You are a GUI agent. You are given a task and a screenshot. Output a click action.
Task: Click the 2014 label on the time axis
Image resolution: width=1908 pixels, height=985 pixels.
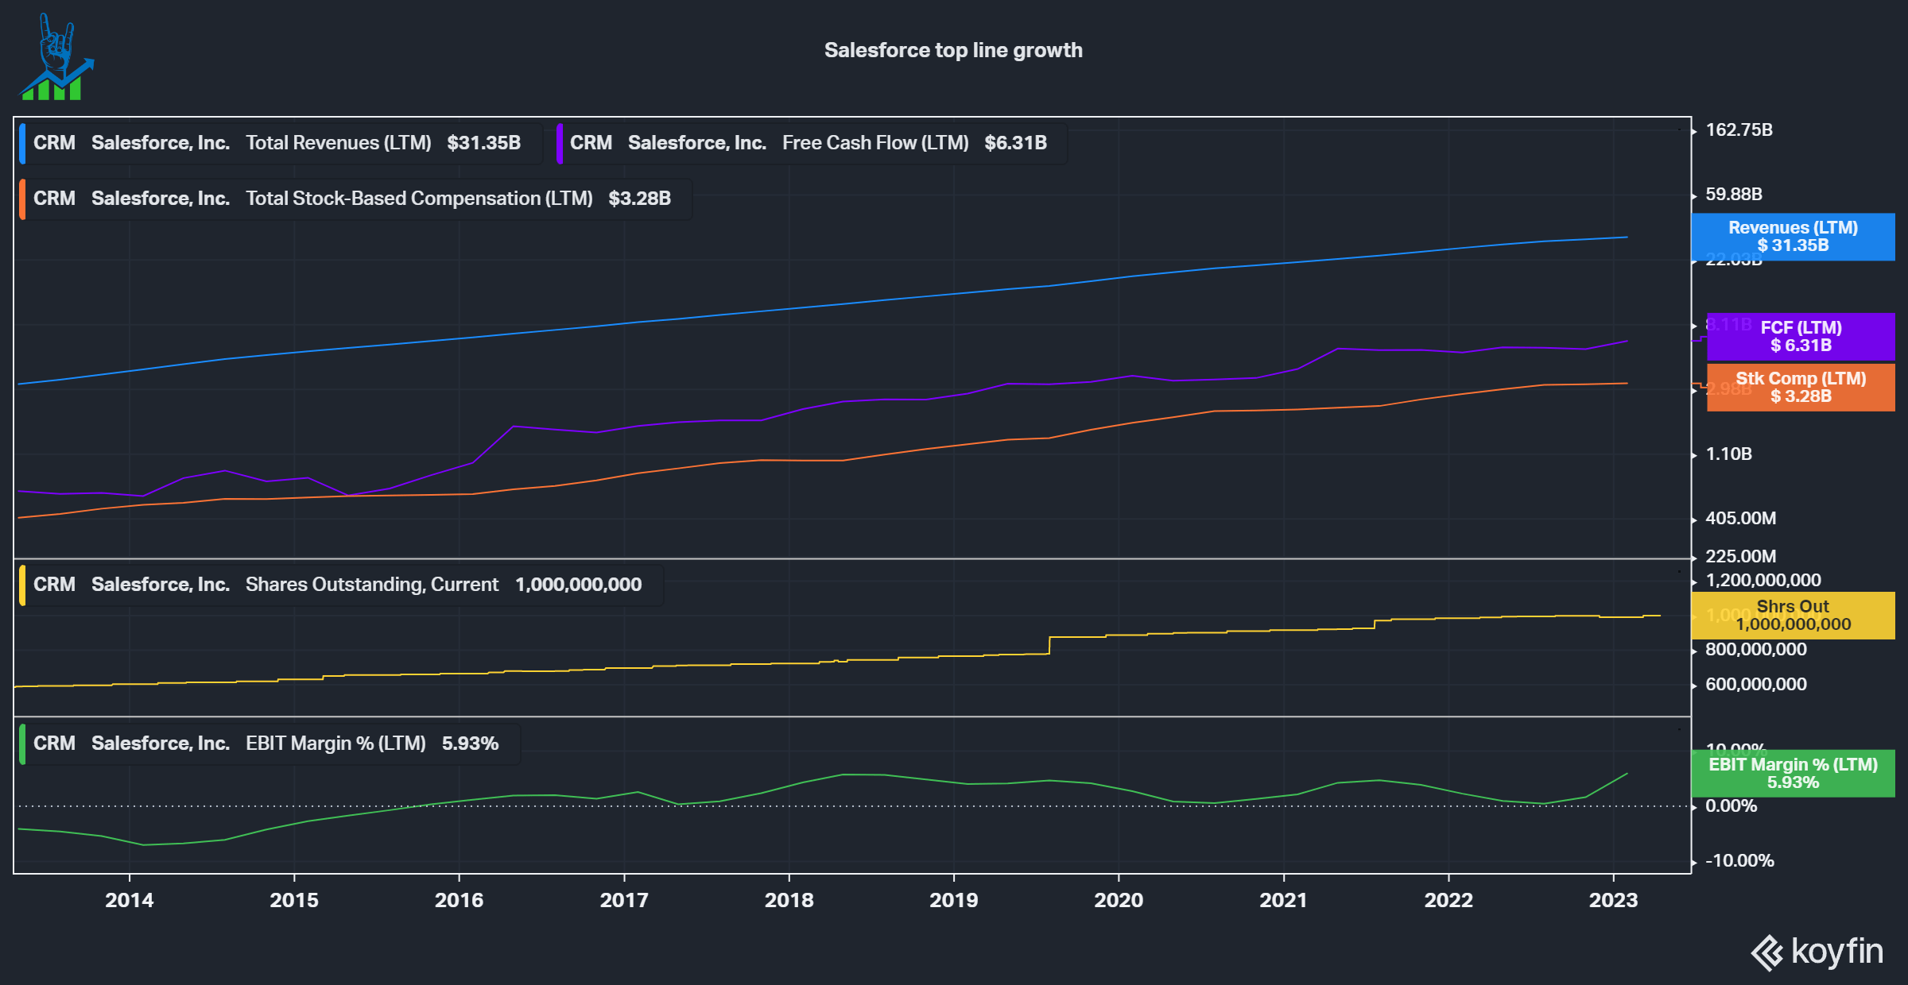[x=130, y=900]
